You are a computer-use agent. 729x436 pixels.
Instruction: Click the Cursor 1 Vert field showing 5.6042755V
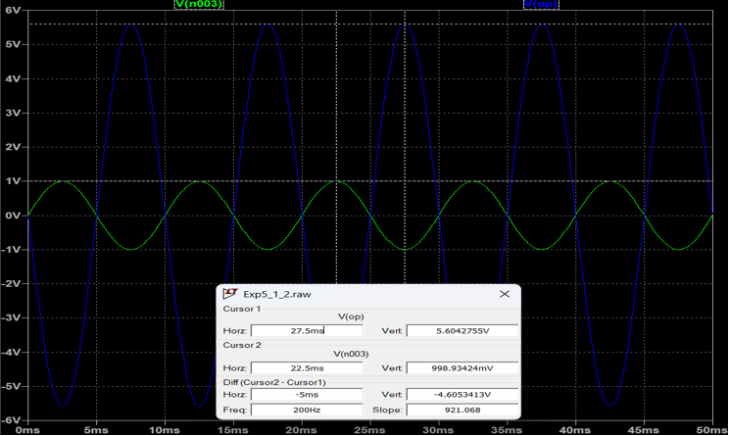(x=462, y=330)
